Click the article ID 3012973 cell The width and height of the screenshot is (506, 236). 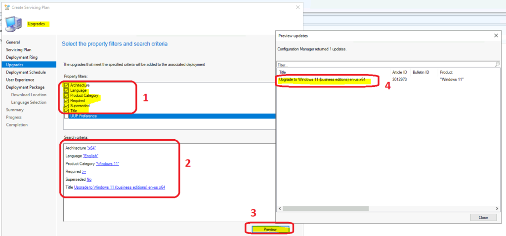click(399, 79)
